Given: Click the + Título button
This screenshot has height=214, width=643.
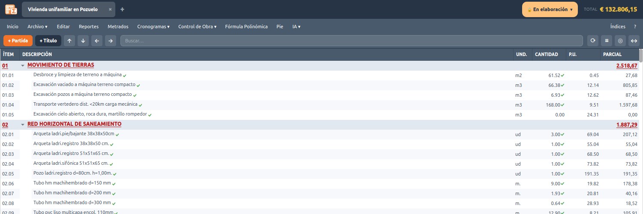Looking at the screenshot, I should tap(48, 41).
